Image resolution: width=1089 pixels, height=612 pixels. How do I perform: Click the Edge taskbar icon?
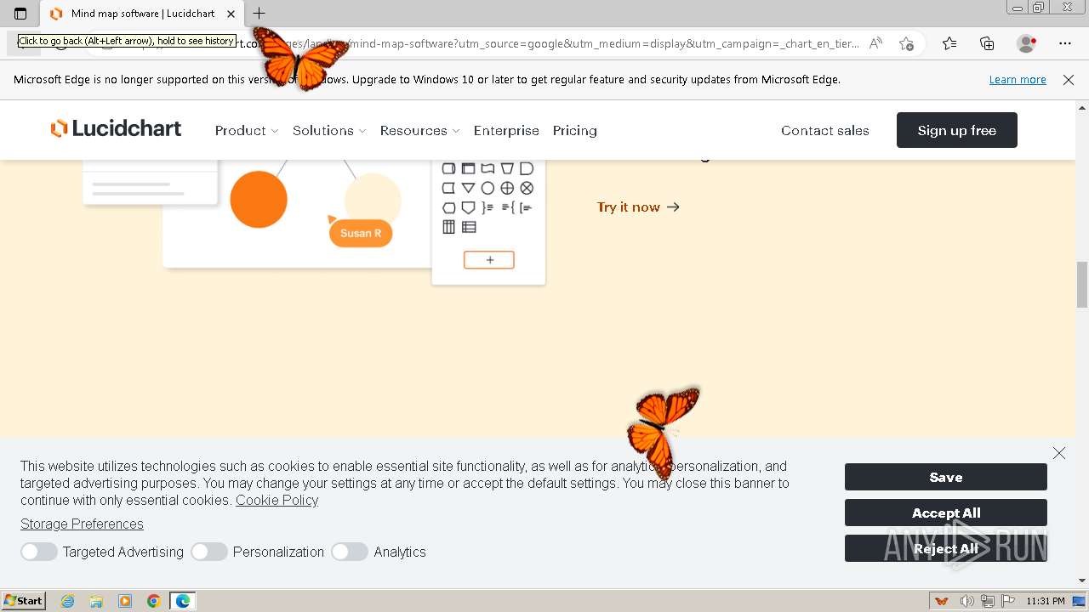[x=183, y=601]
